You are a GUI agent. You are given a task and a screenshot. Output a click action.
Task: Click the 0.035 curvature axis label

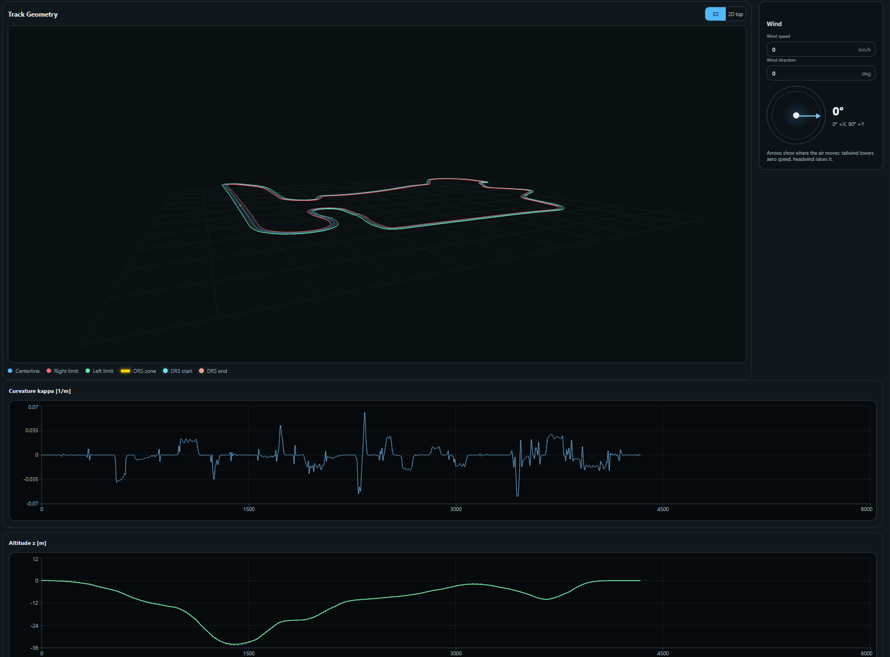(x=32, y=431)
